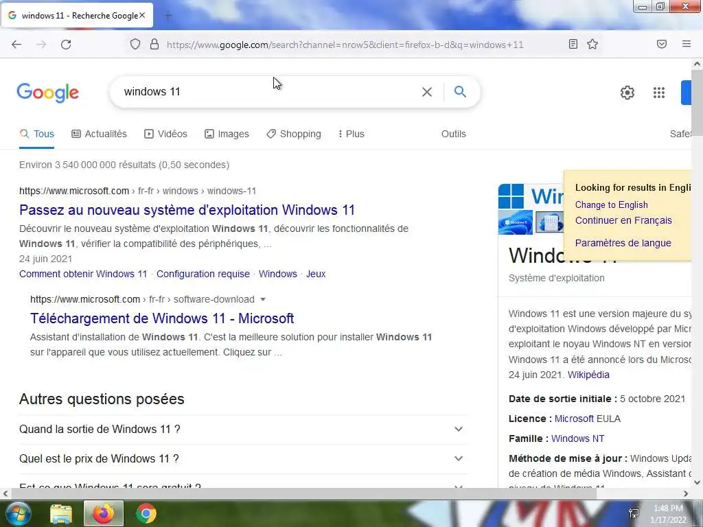Screen dimensions: 703x527
Task: Click Change to English link
Action: (612, 204)
